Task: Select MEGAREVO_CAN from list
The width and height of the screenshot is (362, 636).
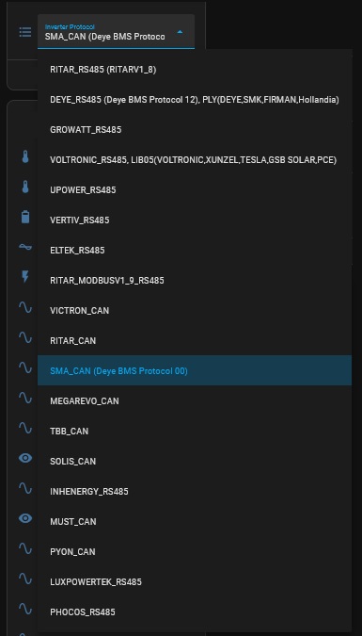Action: pyautogui.click(x=195, y=400)
